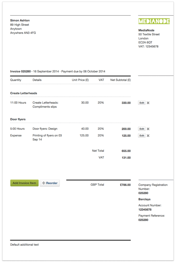
Task: Click the Barclays Account Number 12345678
Action: (145, 210)
